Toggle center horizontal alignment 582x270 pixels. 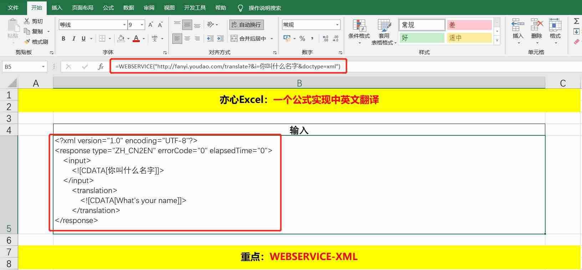click(187, 38)
